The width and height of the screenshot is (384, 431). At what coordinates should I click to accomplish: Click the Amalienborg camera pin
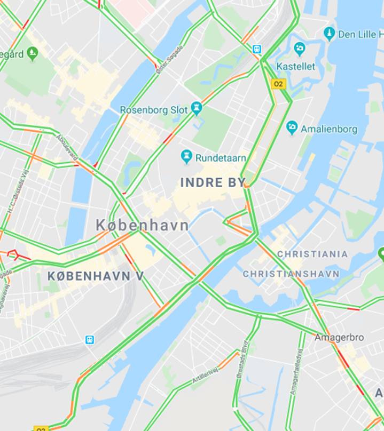tap(292, 127)
